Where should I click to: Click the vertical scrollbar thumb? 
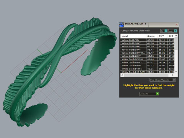[x=176, y=43]
